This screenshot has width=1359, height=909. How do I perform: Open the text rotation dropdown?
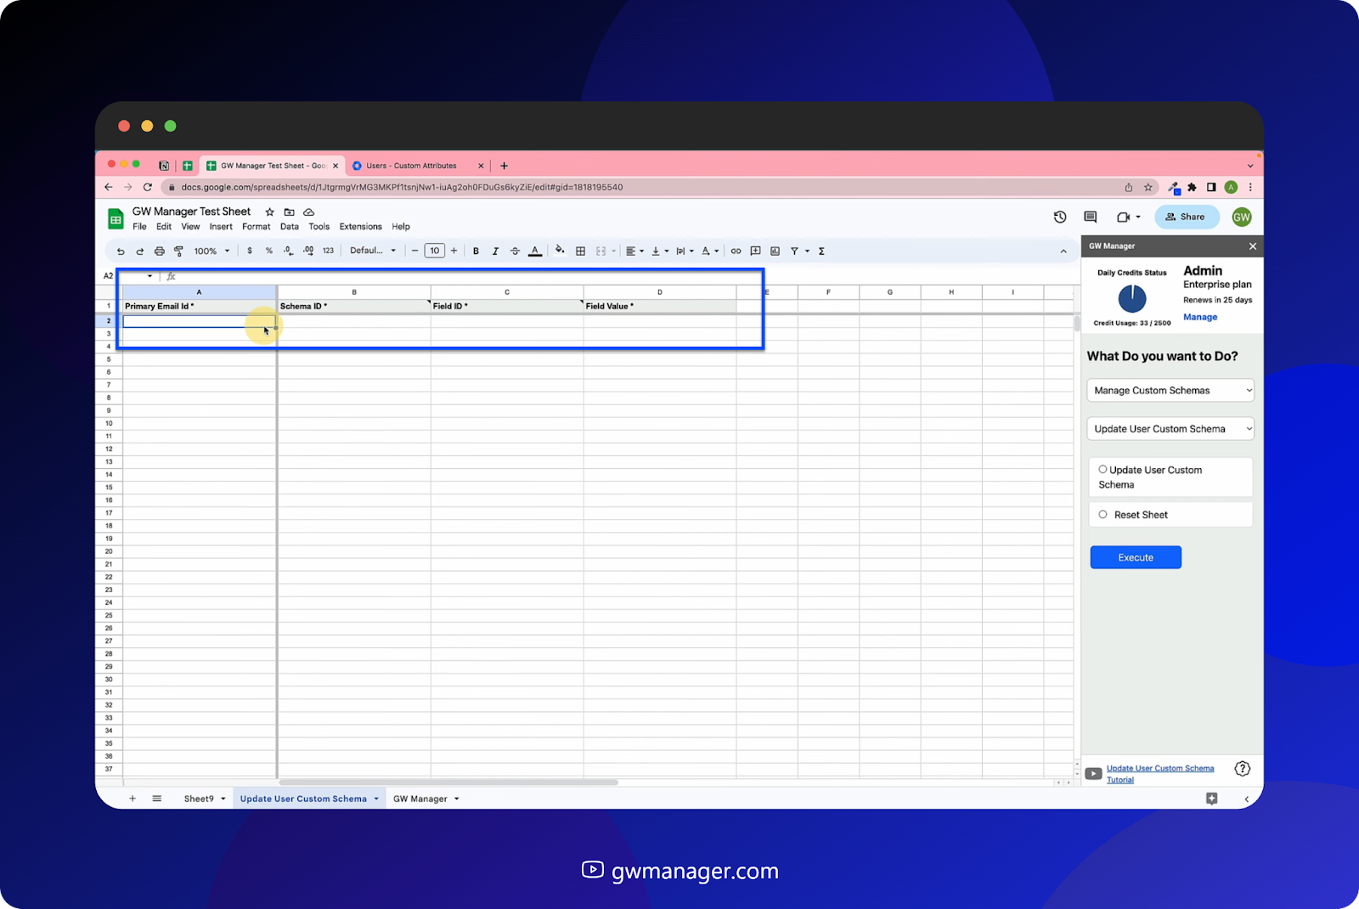click(x=710, y=251)
